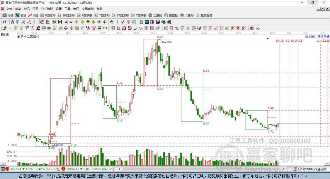Jump to last bar icon
Image resolution: width=330 pixels, height=179 pixels.
pos(60,22)
